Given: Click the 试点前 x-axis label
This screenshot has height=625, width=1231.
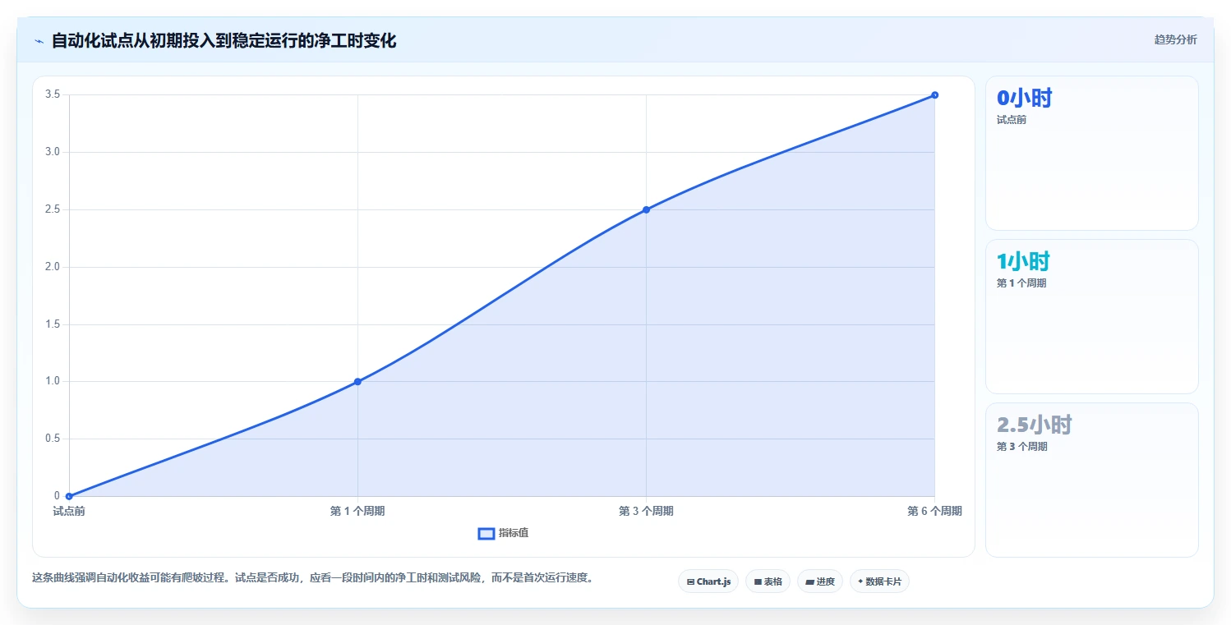Looking at the screenshot, I should tap(69, 511).
